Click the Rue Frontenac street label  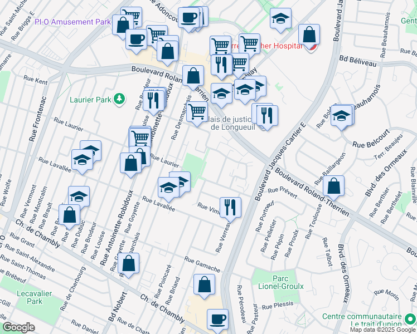pyautogui.click(x=37, y=119)
